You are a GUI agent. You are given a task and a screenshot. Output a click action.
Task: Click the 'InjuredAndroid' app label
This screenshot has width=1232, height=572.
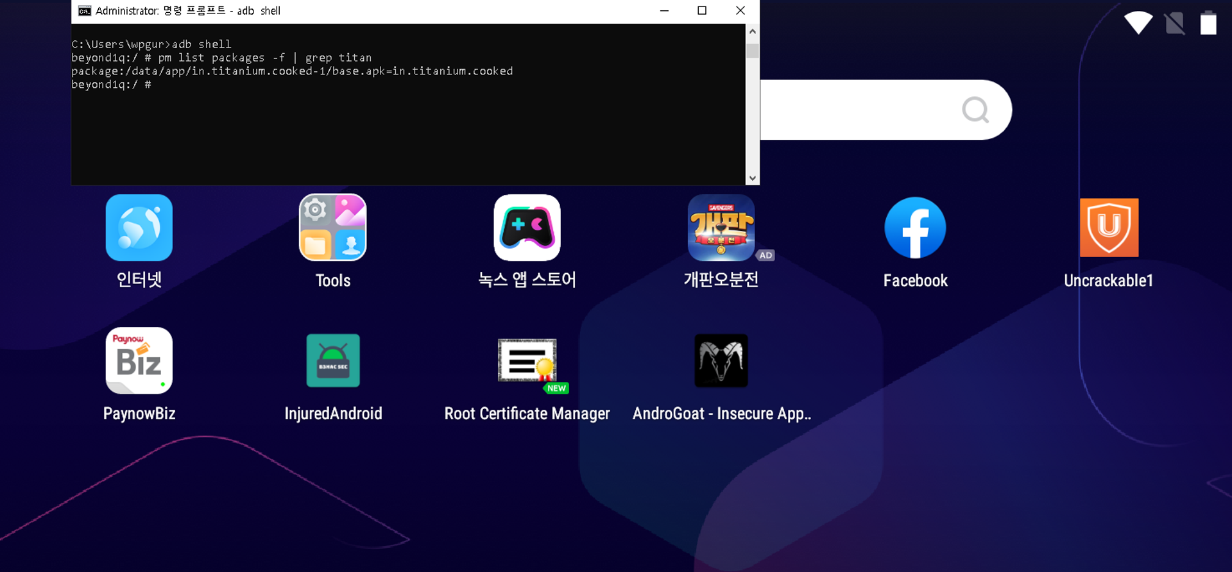(x=333, y=413)
